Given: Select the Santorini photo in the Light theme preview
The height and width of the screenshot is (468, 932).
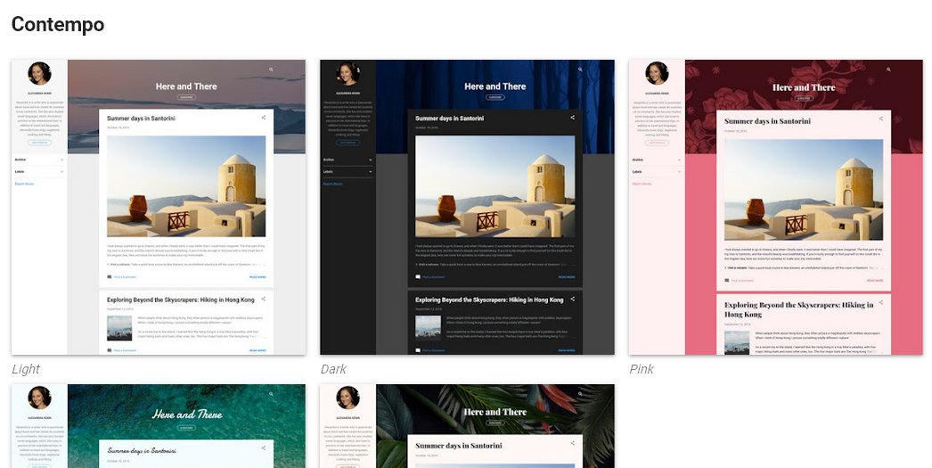Looking at the screenshot, I should (186, 186).
